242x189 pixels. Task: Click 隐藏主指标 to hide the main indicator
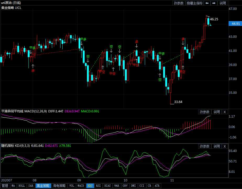[x=194, y=3]
